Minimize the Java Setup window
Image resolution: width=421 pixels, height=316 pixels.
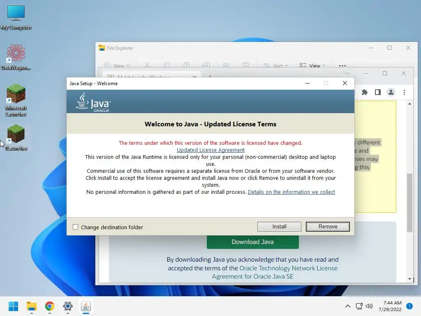[308, 83]
